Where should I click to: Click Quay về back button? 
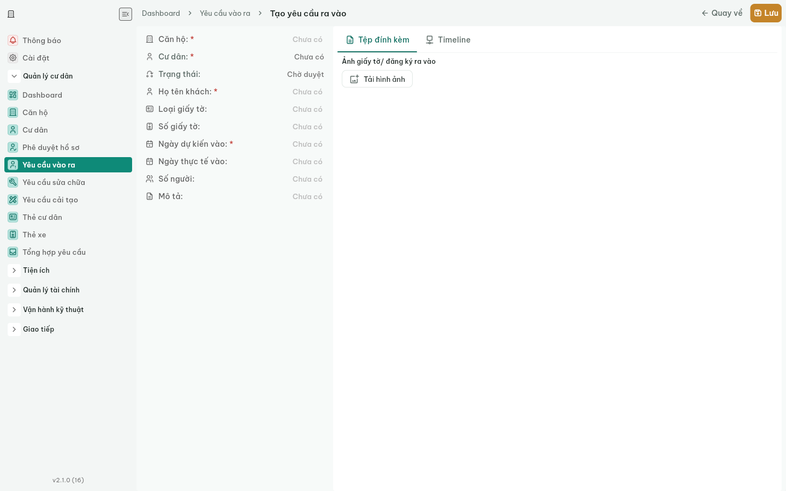pyautogui.click(x=722, y=13)
